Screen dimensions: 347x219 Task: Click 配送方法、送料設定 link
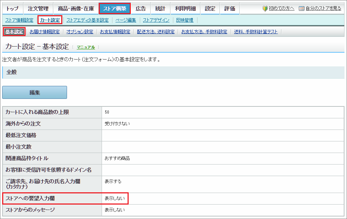(x=156, y=32)
